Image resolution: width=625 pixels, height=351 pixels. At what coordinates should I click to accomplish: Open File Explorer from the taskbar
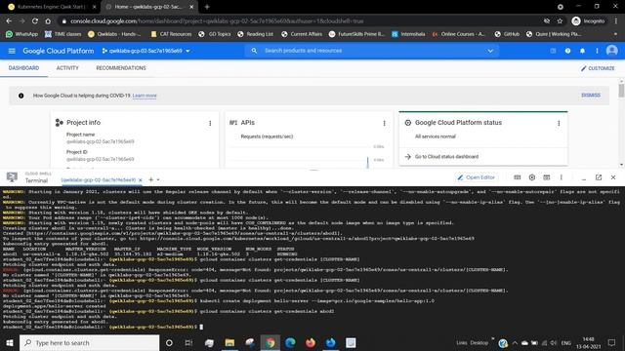tap(229, 342)
